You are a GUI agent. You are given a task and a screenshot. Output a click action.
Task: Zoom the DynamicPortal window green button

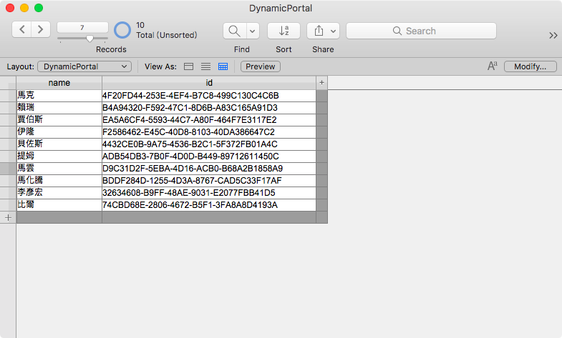[x=39, y=8]
